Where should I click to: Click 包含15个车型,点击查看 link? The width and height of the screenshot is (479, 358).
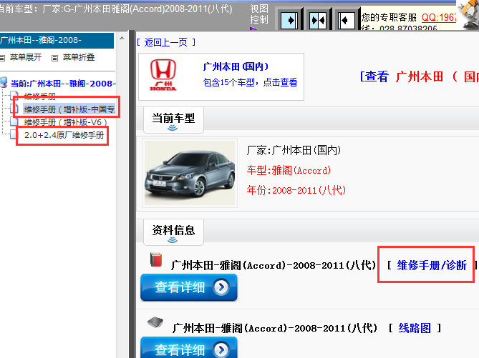[x=250, y=82]
